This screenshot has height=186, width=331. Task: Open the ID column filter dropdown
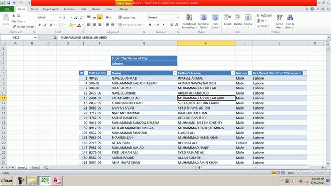pos(86,73)
